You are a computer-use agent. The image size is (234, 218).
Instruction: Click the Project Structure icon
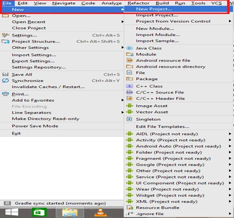(5, 41)
